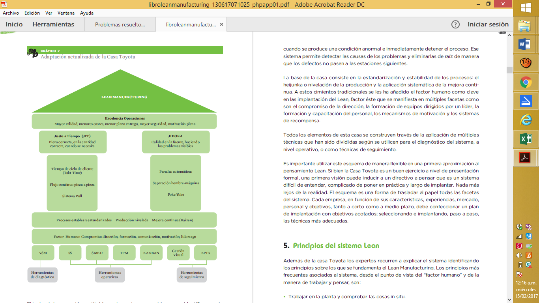Switch to the Herramientas tab
Viewport: 539px width, 303px height.
(53, 24)
